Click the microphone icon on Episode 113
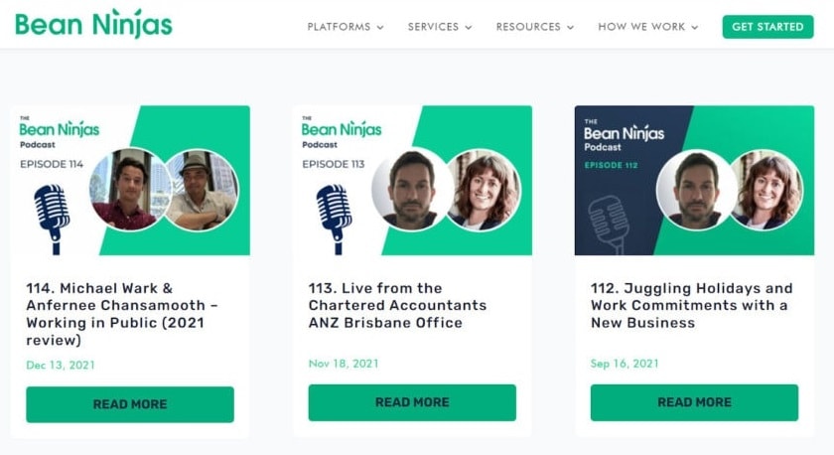This screenshot has width=834, height=455. [x=334, y=219]
